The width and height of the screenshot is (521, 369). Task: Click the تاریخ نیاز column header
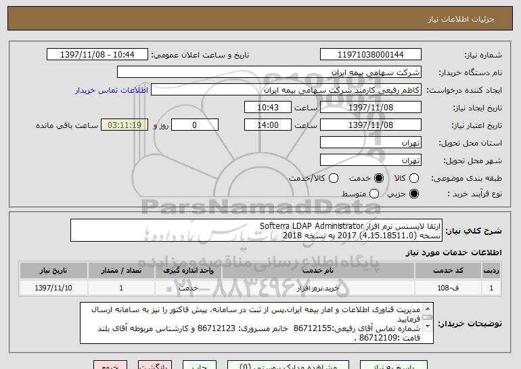(53, 270)
